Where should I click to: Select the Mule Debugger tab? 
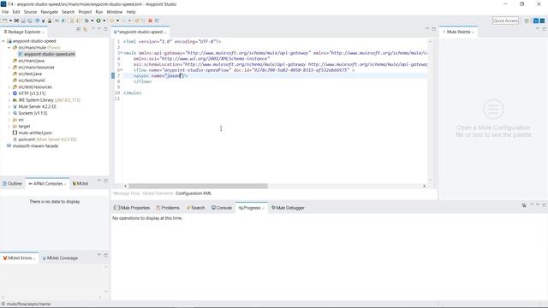(288, 208)
